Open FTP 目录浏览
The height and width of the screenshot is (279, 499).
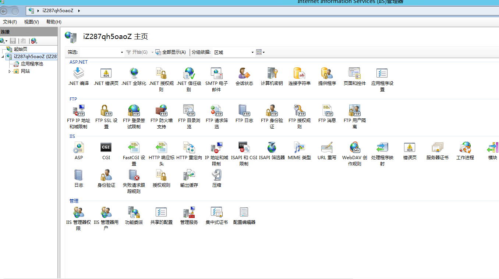coord(189,117)
